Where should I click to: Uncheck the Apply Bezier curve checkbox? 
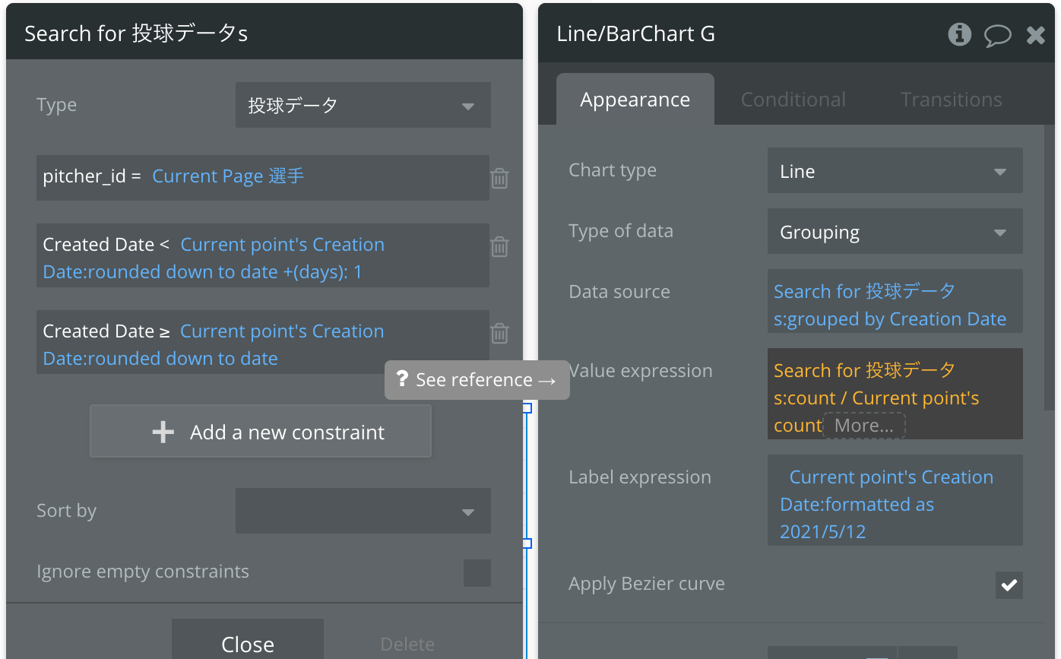1009,585
